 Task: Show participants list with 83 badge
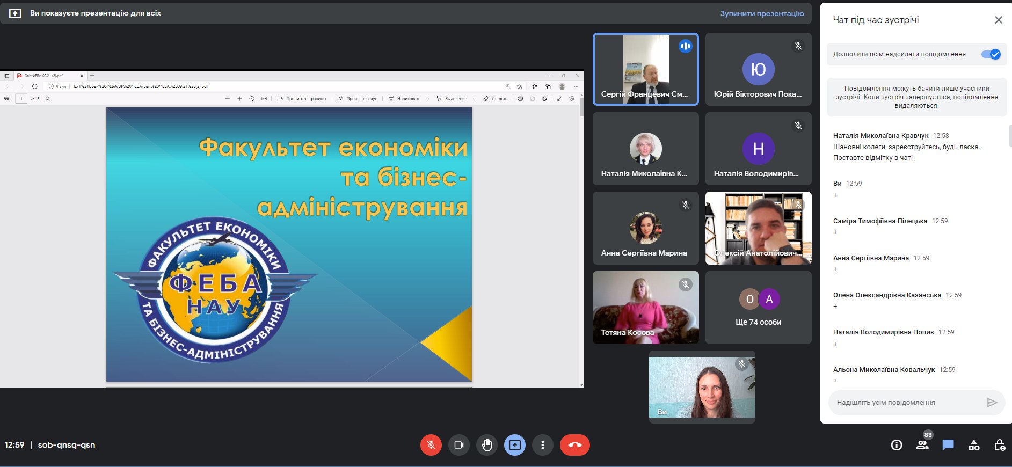coord(923,444)
